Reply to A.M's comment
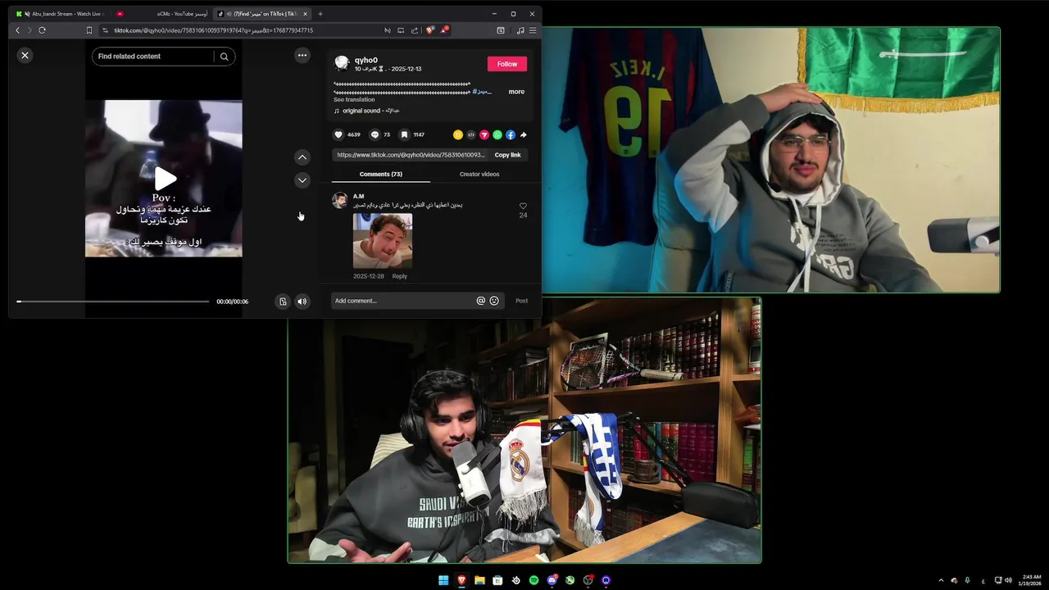1049x590 pixels. [399, 276]
